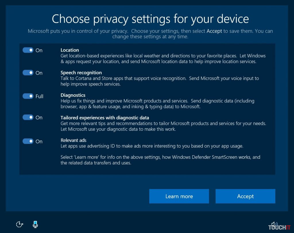Click the Diagnostics heading
Screen dimensions: 294x233
click(73, 95)
